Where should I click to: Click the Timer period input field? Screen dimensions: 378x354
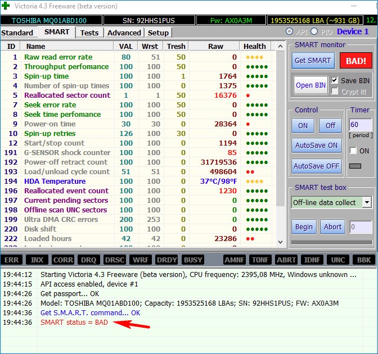coord(360,125)
